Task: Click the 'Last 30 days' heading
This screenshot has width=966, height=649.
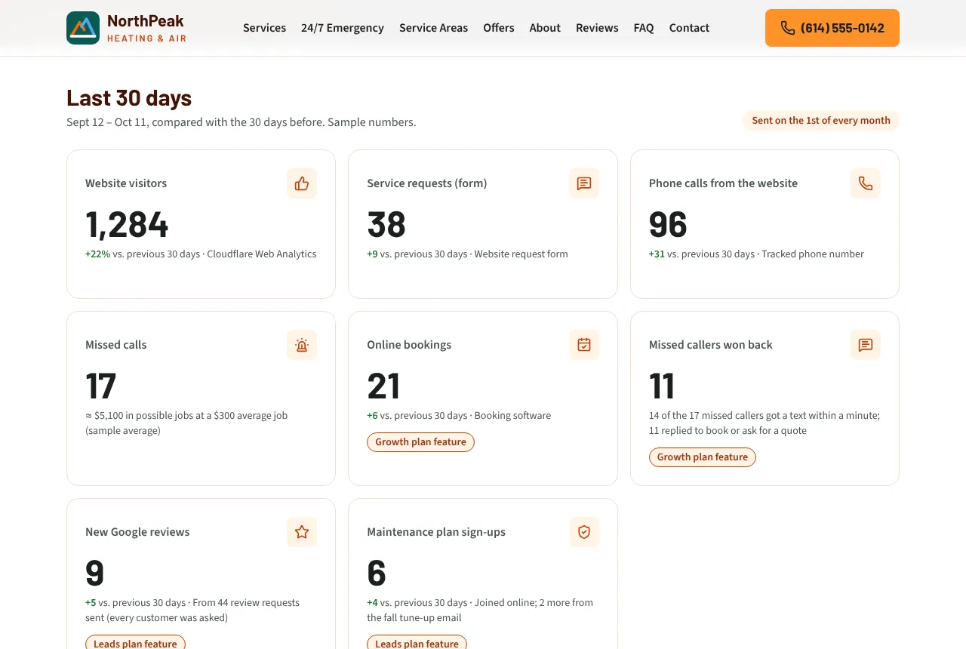Action: coord(129,98)
